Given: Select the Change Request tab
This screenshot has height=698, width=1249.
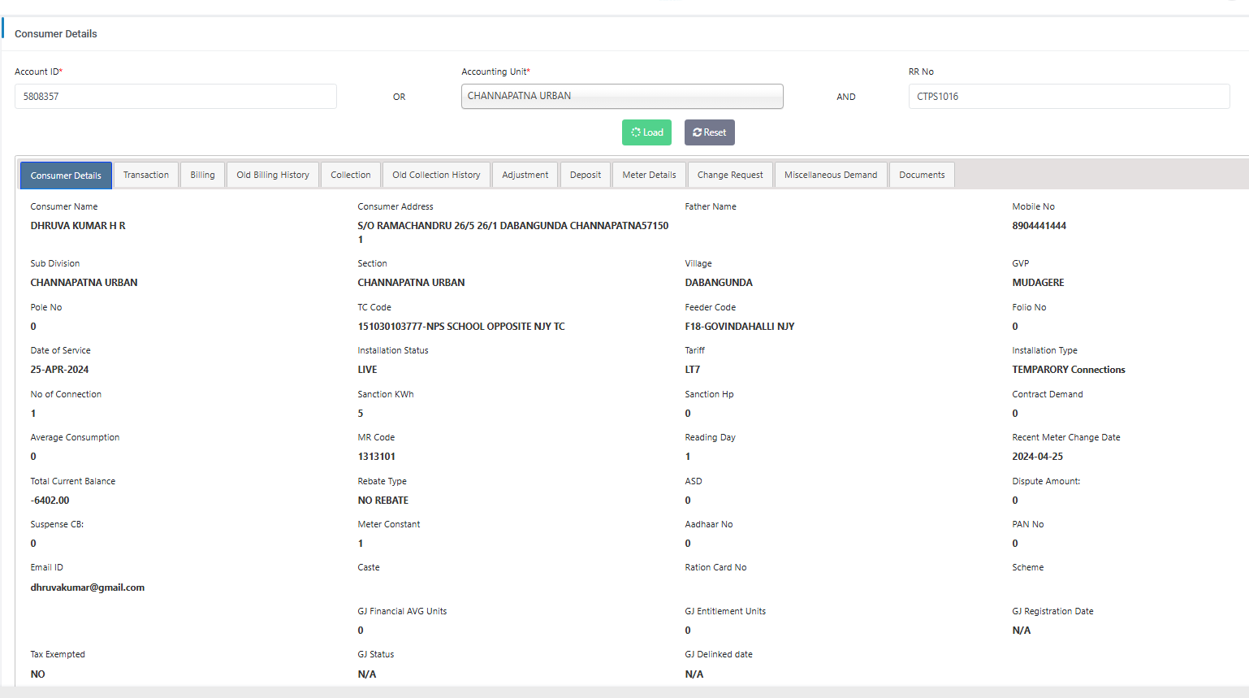Looking at the screenshot, I should 730,175.
